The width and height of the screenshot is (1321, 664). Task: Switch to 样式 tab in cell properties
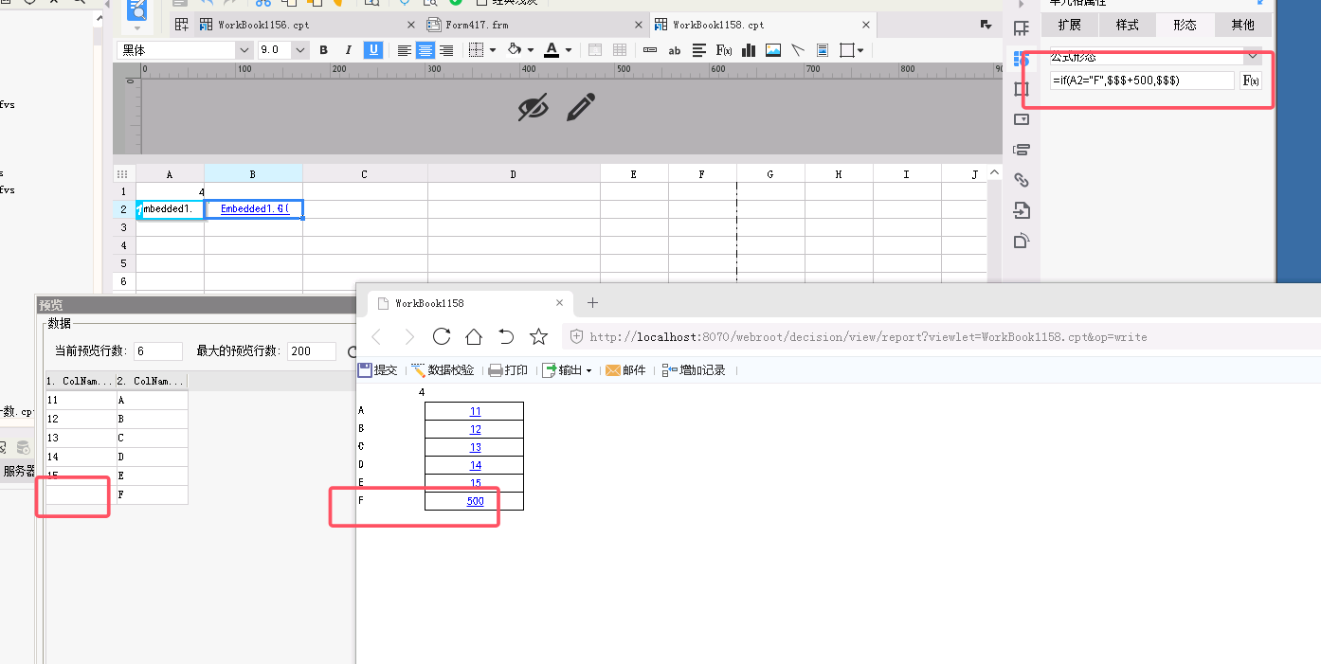click(x=1127, y=25)
